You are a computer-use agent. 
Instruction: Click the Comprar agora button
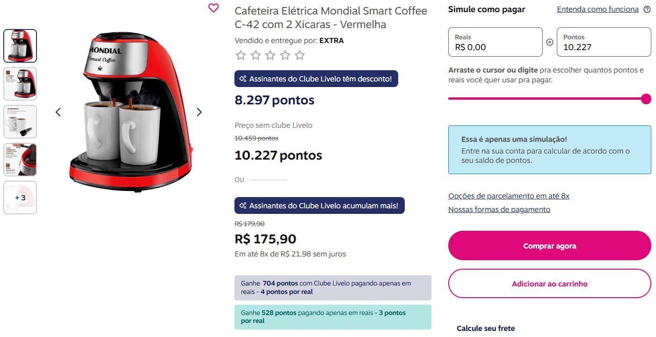tap(550, 246)
